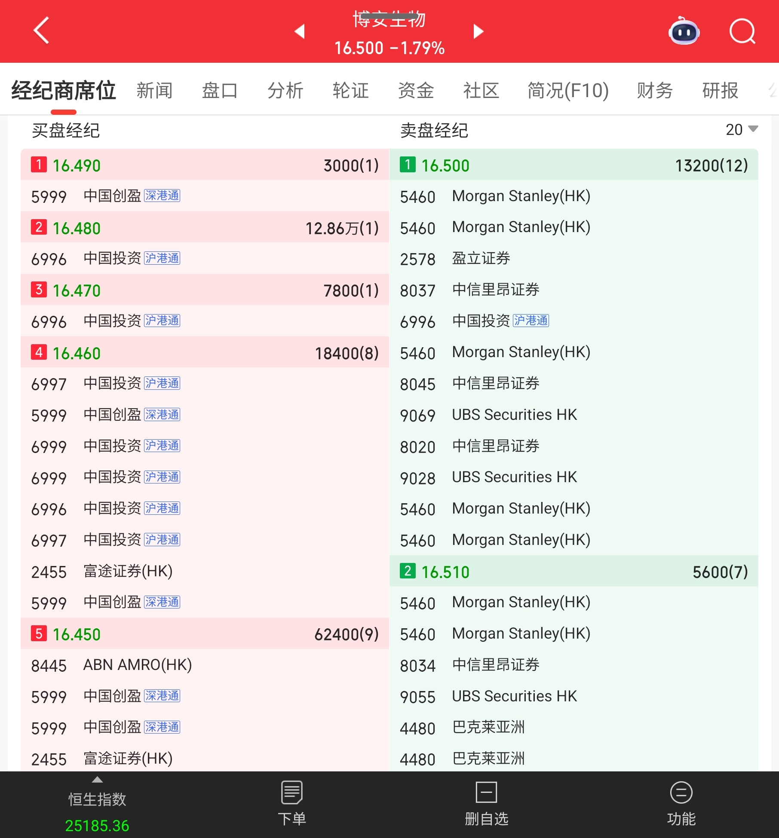
Task: Tap the 12.86万(1) volume at 16.480
Action: pos(342,228)
